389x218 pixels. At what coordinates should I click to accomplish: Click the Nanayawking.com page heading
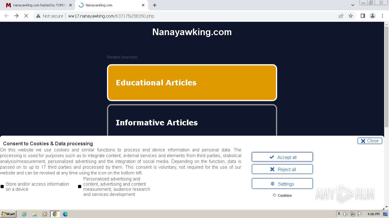click(x=192, y=32)
